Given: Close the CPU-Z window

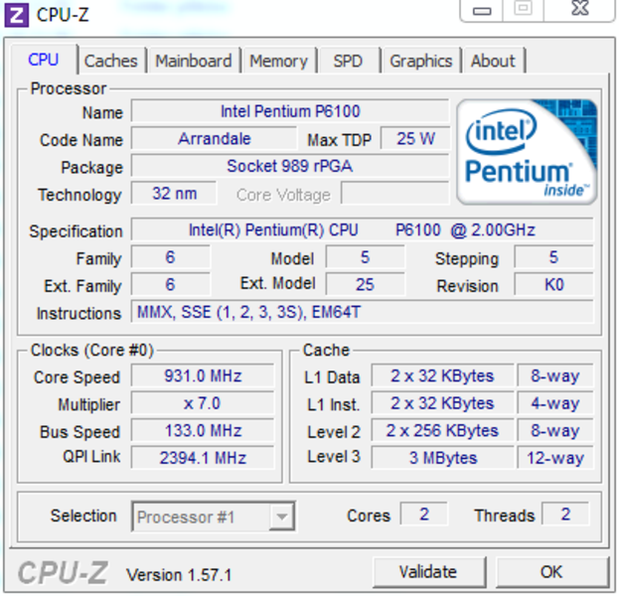Looking at the screenshot, I should tap(579, 9).
